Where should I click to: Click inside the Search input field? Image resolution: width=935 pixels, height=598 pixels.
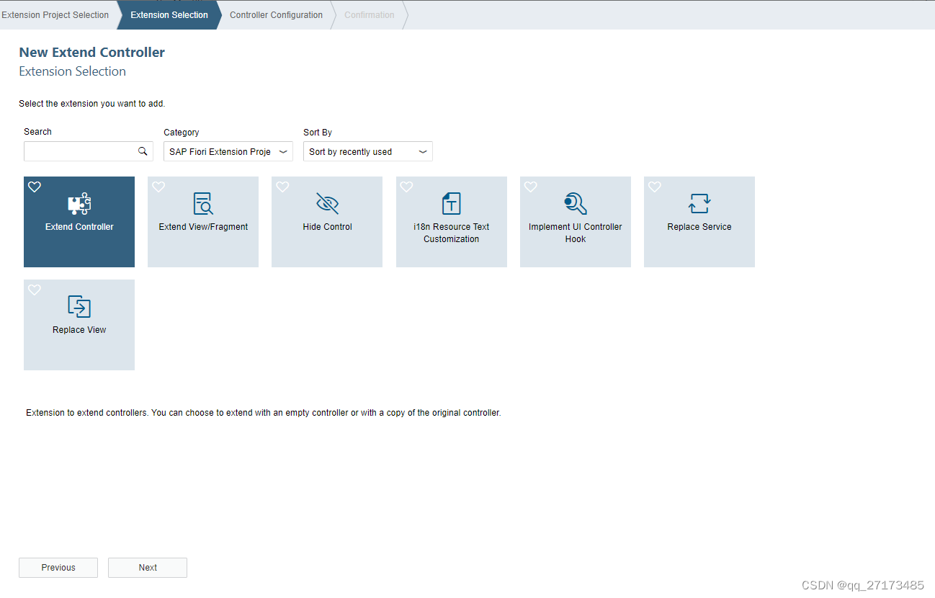[x=79, y=151]
